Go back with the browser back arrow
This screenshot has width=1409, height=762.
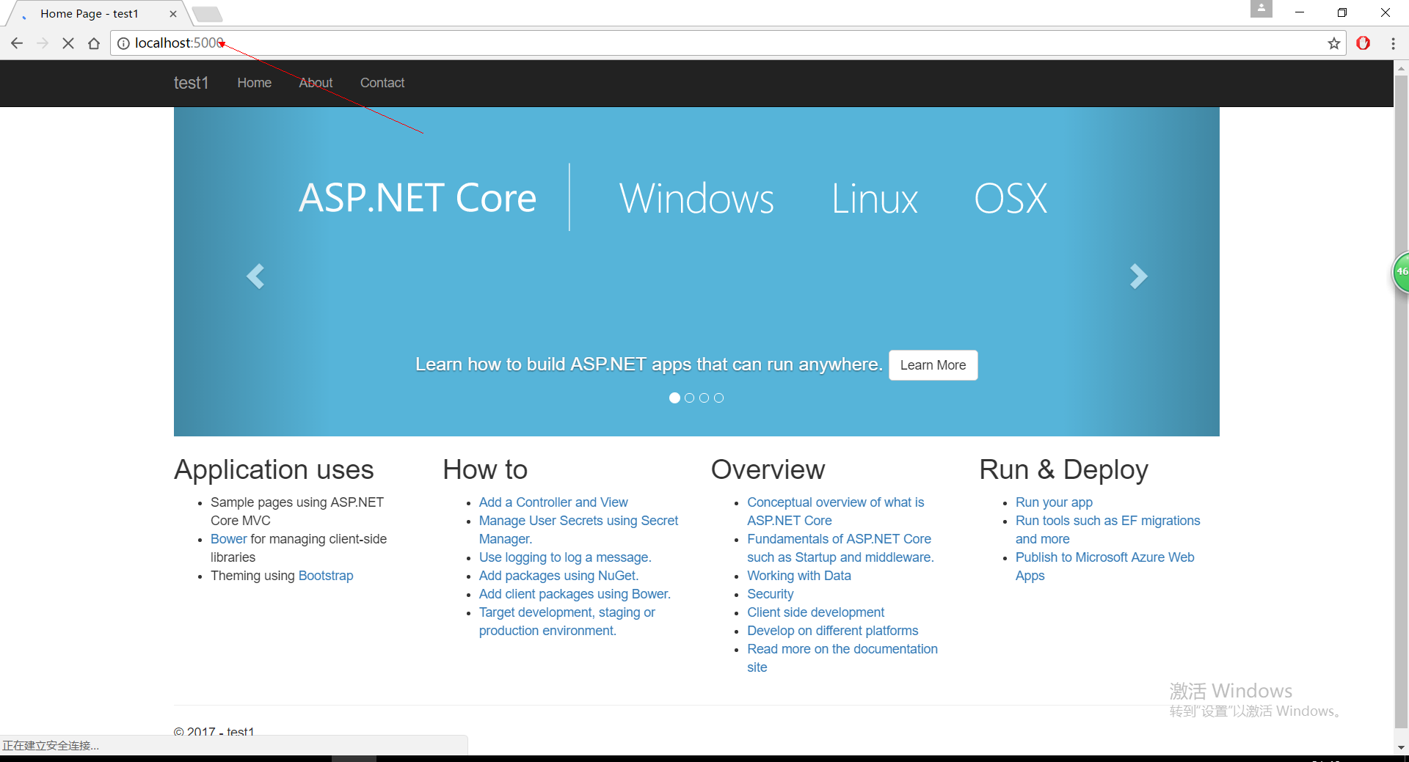pos(17,43)
